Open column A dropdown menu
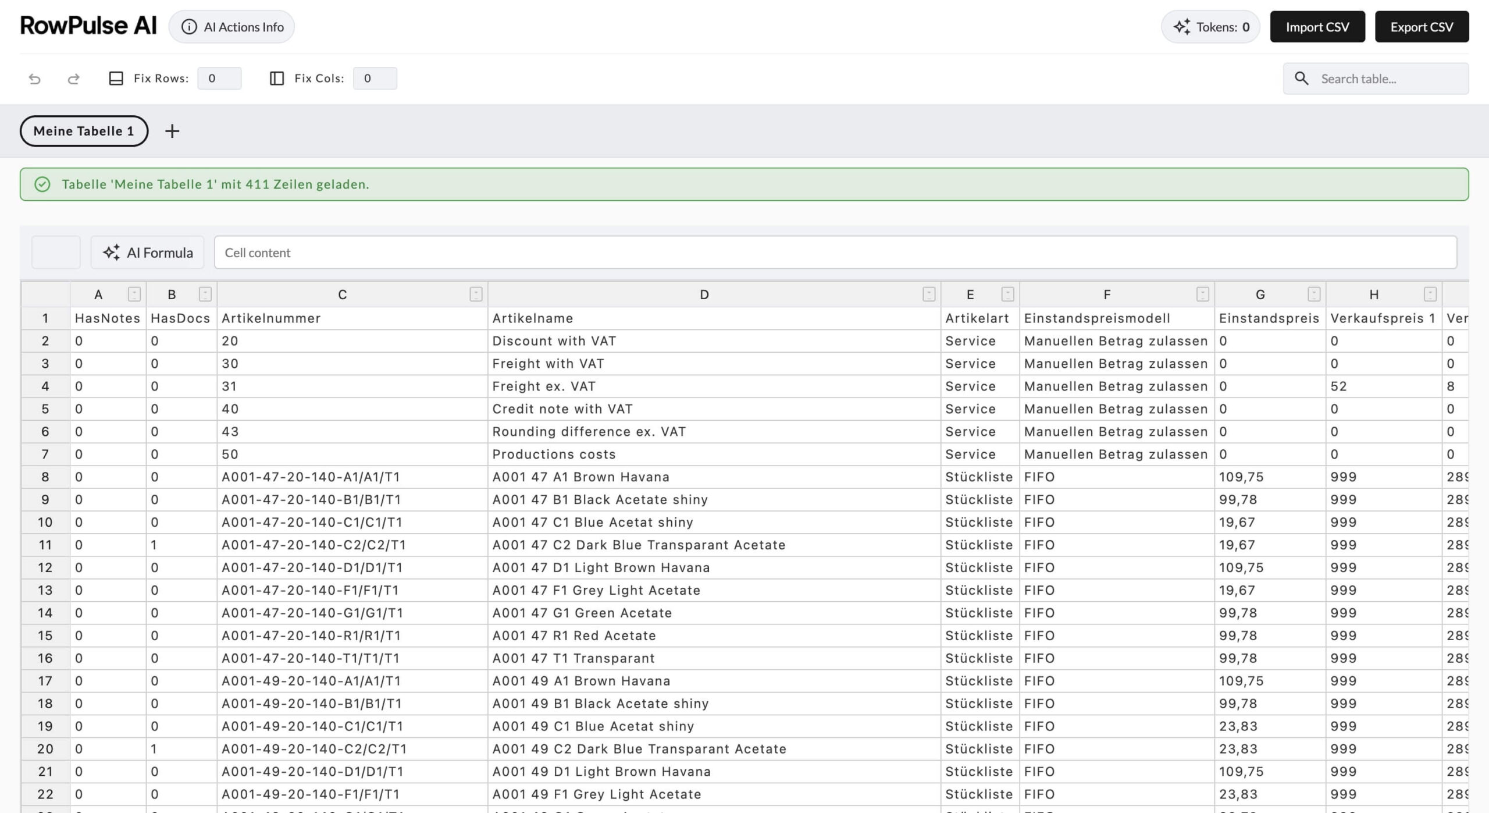Image resolution: width=1489 pixels, height=813 pixels. click(134, 294)
